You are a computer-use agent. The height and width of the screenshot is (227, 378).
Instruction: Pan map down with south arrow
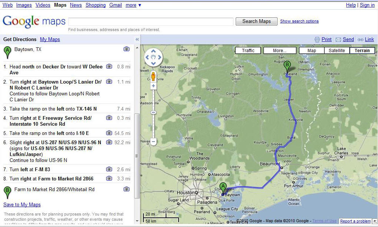153,63
